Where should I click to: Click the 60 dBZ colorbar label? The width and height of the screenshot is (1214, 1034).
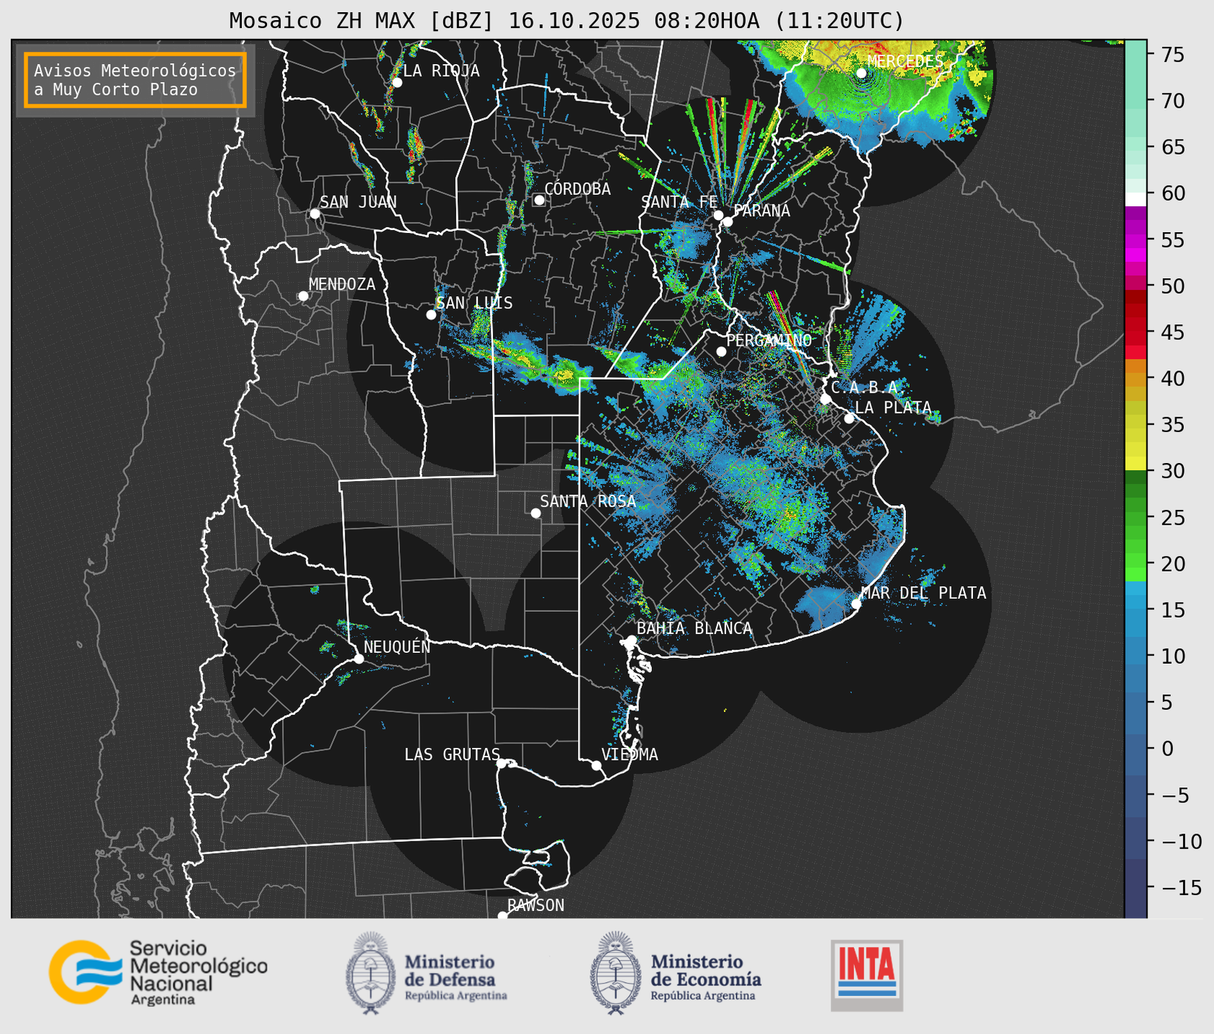click(x=1172, y=193)
